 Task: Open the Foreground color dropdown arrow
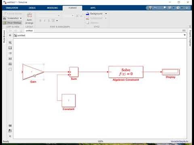pos(106,18)
